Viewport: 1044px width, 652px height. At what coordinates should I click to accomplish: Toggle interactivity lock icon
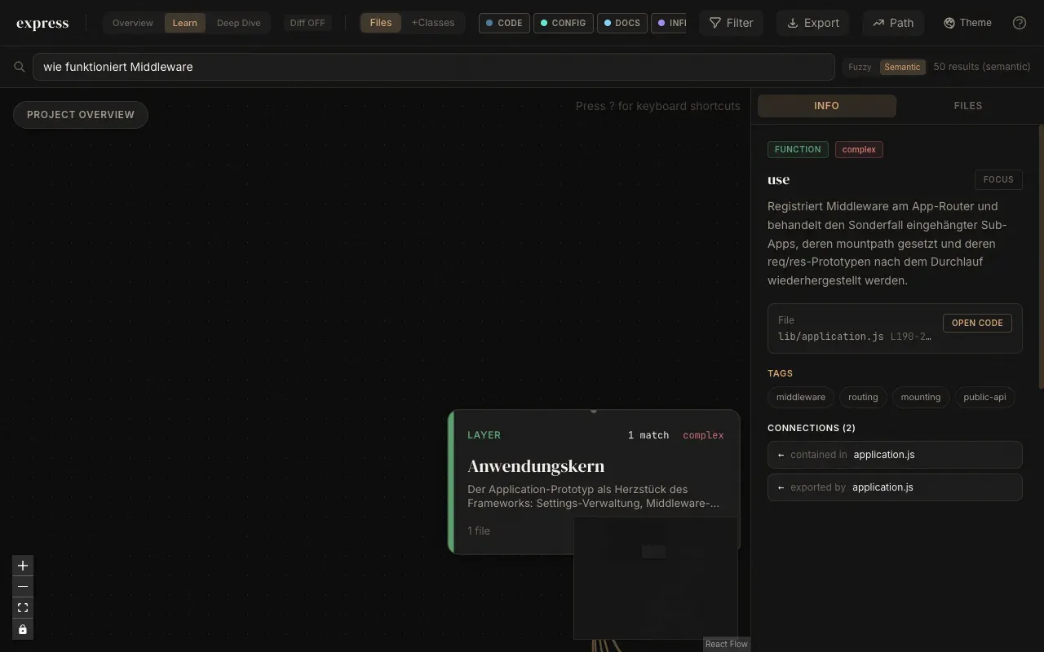tap(23, 629)
